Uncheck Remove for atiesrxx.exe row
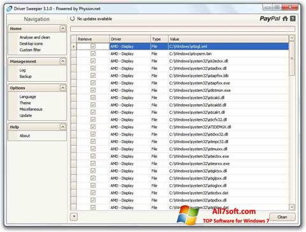The image size is (306, 232). 93,164
